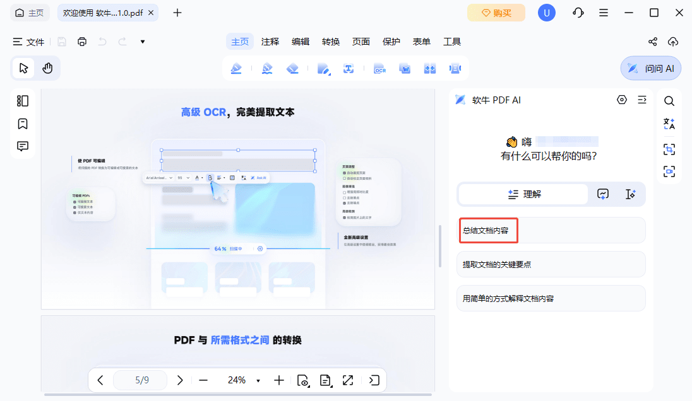Click the save icon
Screen dimensions: 692x401
62,42
